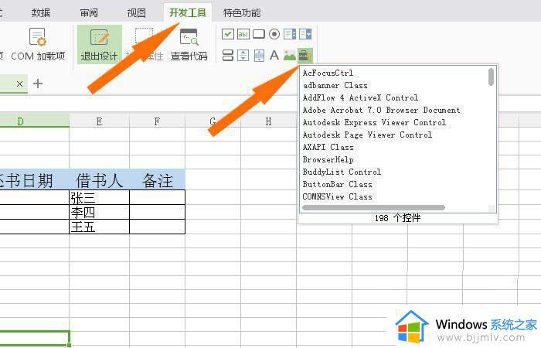Toggle 退出设计 design mode
Viewport: 541px width, 348px height.
tap(100, 45)
